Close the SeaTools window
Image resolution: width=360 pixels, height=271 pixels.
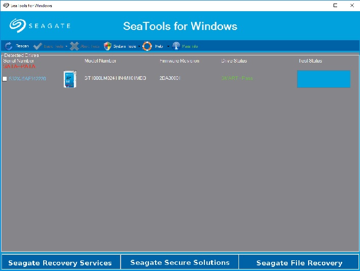pyautogui.click(x=352, y=5)
